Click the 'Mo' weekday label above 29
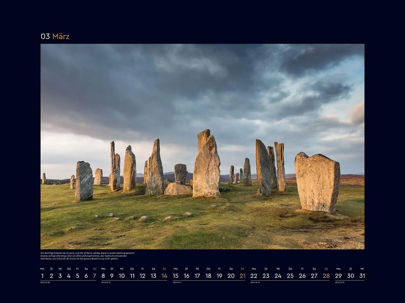 click(338, 269)
